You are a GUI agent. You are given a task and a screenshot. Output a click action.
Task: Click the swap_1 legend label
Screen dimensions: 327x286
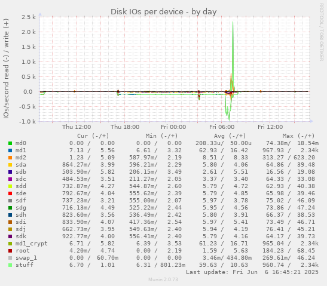coord(26,258)
